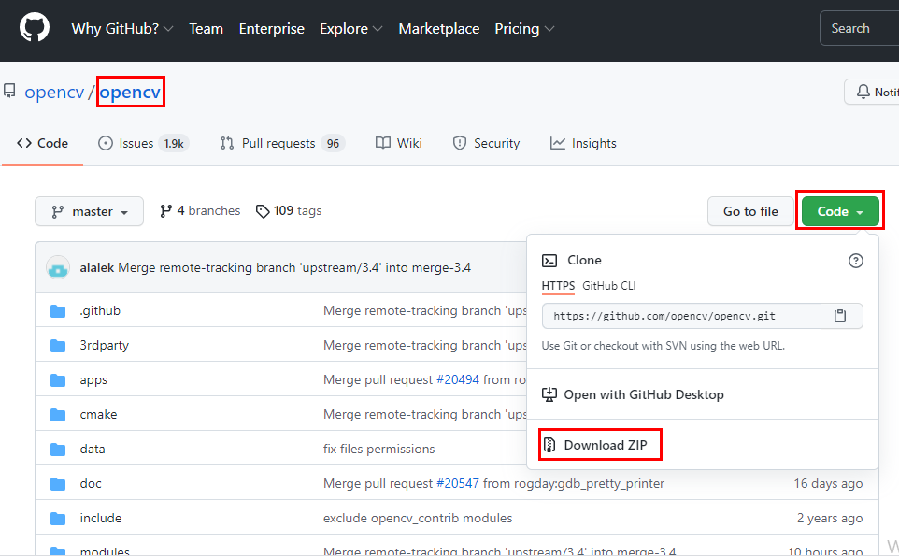Click the apps folder icon
This screenshot has width=899, height=557.
[58, 380]
